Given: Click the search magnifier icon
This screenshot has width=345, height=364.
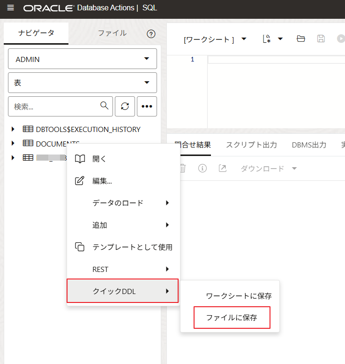Looking at the screenshot, I should [104, 105].
